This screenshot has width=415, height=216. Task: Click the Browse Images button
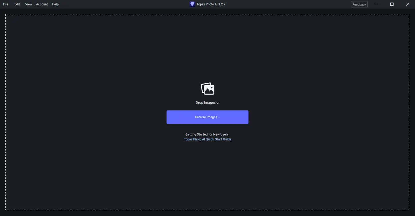(x=207, y=117)
